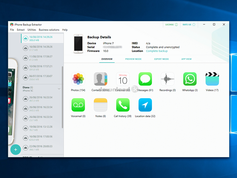The width and height of the screenshot is (237, 178).
Task: Click the backup list vertical scrollbar
Action: (x=63, y=97)
